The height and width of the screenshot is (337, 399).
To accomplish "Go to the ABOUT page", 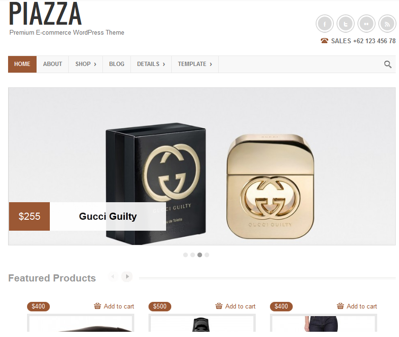I will coord(53,64).
